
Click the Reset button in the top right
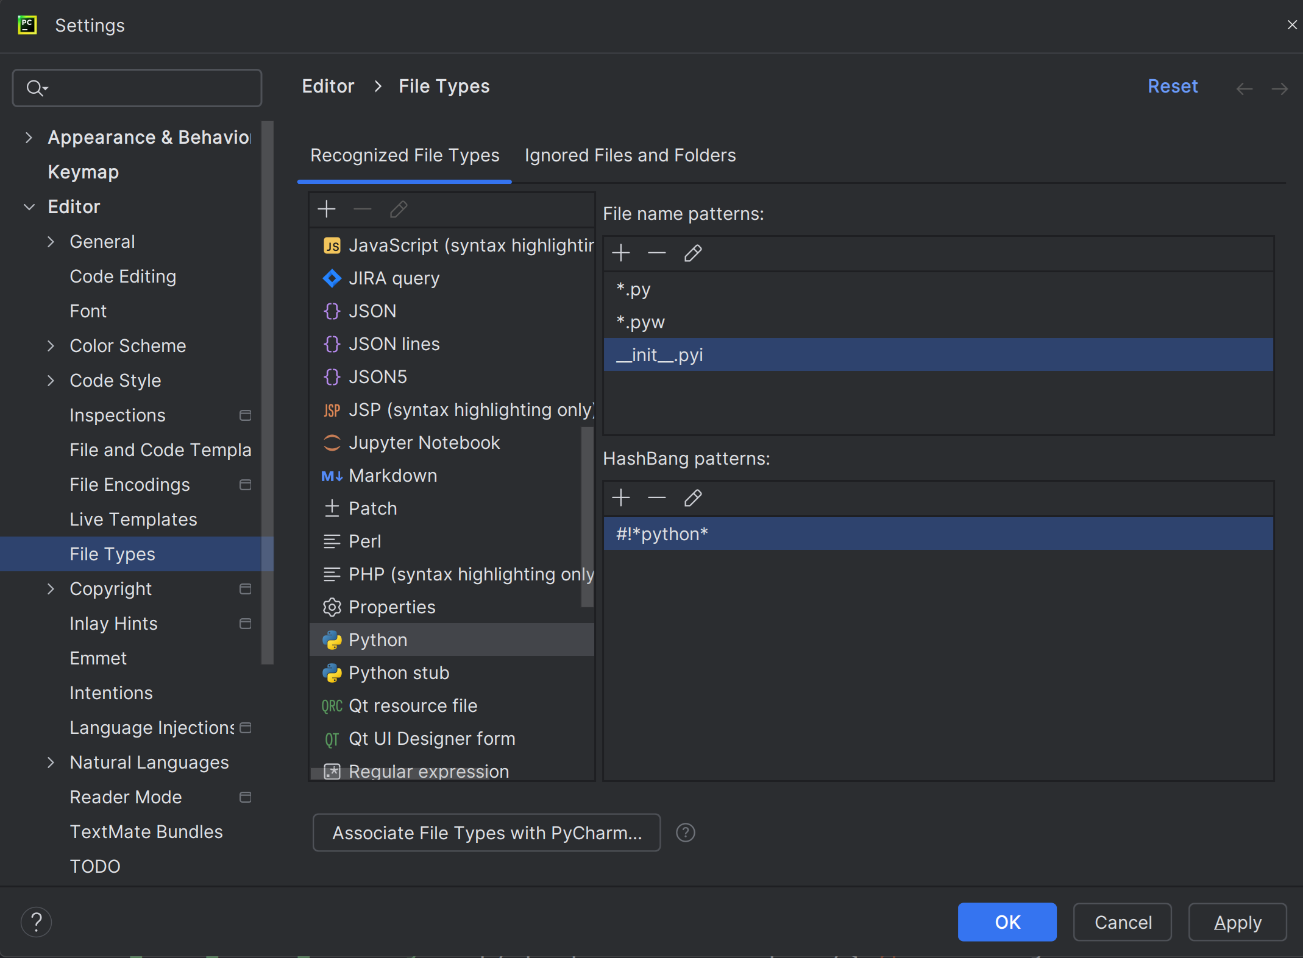[1173, 86]
